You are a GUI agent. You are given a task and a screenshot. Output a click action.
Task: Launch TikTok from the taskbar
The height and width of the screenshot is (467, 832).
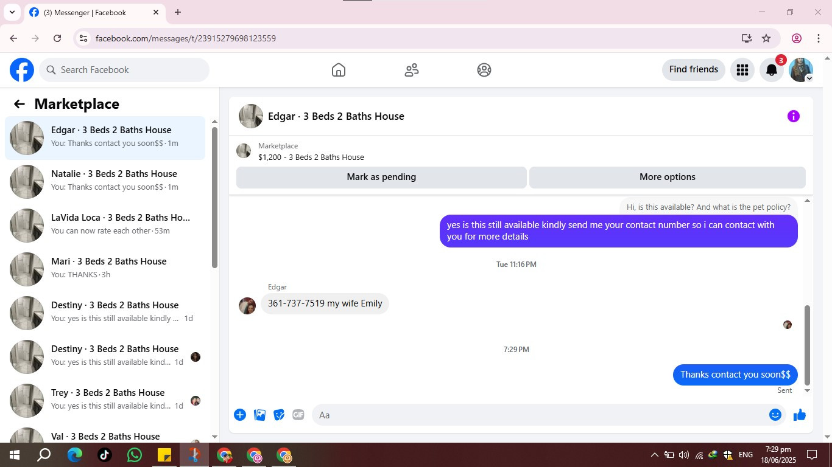[x=104, y=454]
